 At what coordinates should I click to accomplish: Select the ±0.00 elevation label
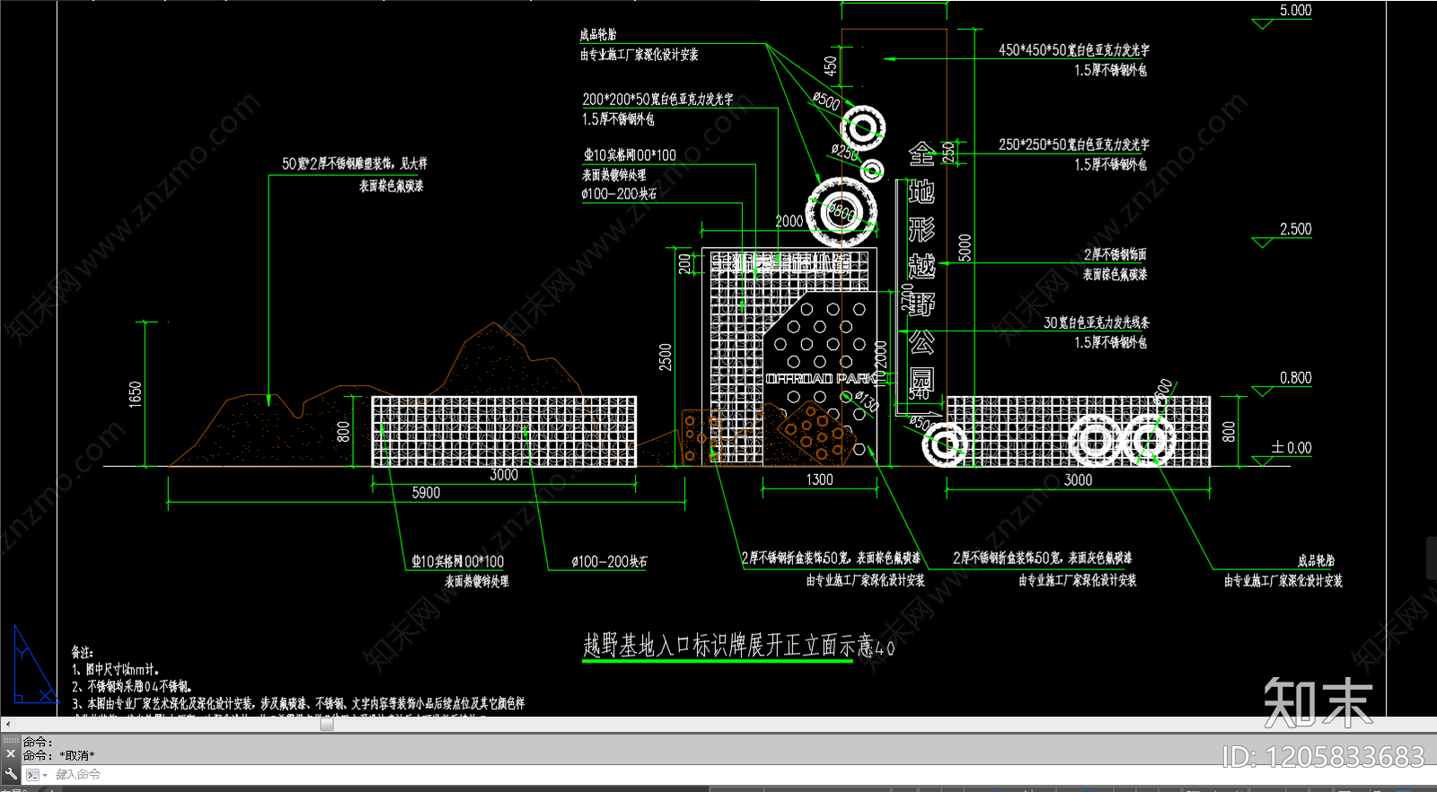(1292, 447)
